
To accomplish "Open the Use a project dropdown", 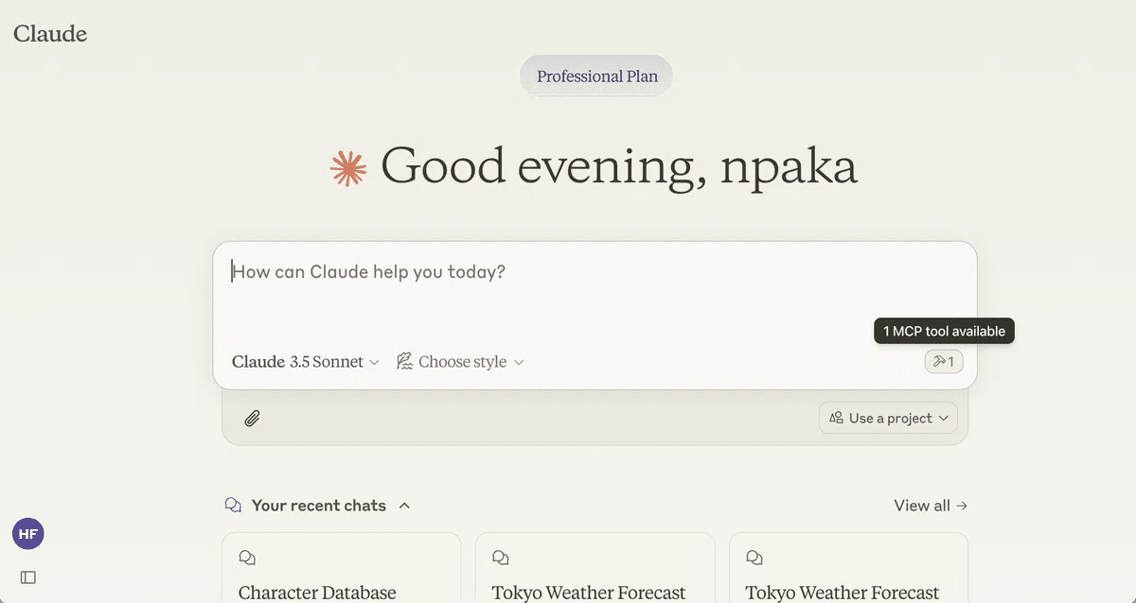I will point(887,417).
